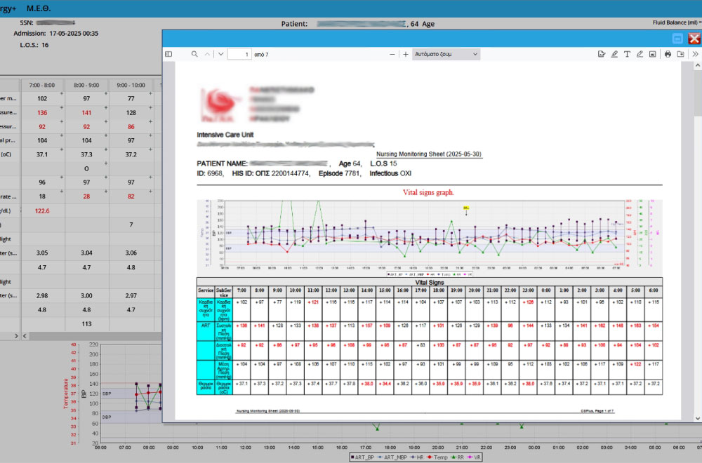
Task: Select the highlight tool in PDF toolbar
Action: (614, 54)
